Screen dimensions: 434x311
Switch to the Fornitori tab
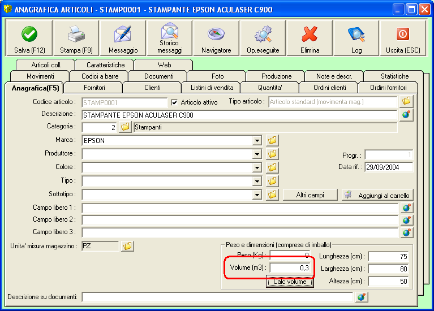[94, 88]
